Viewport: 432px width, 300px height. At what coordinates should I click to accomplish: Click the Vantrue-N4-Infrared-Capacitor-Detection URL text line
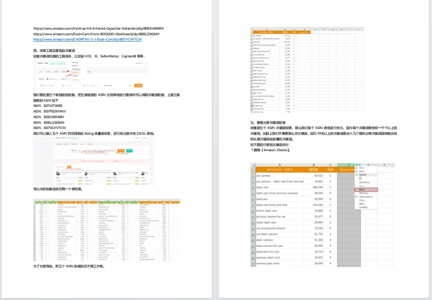pos(98,28)
